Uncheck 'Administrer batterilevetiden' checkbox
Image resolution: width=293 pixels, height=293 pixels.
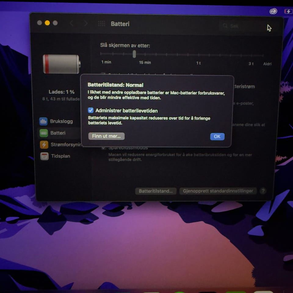(91, 110)
